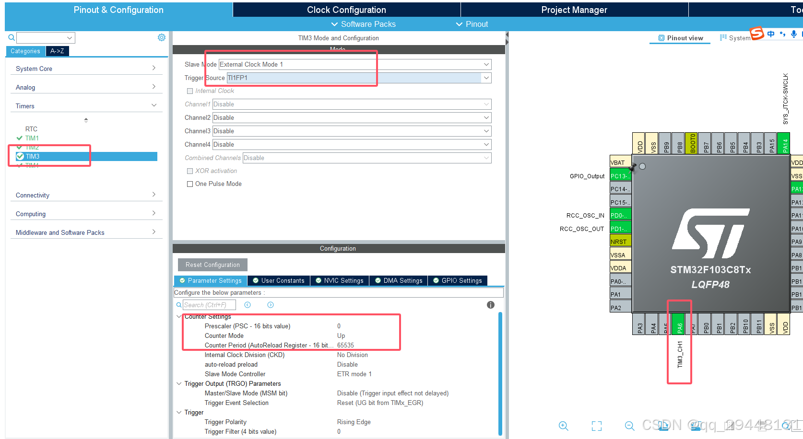The image size is (803, 439).
Task: Switch to the A->Z list tab
Action: [57, 51]
